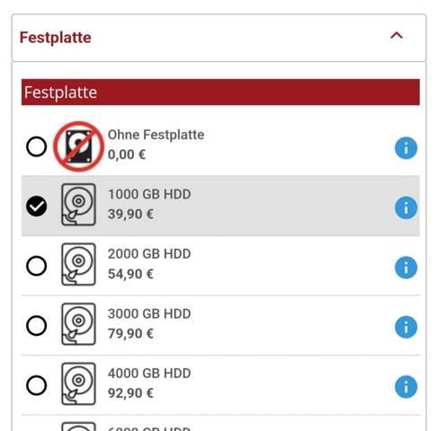
Task: Select the Ohne Festplatte radio button
Action: tap(36, 146)
